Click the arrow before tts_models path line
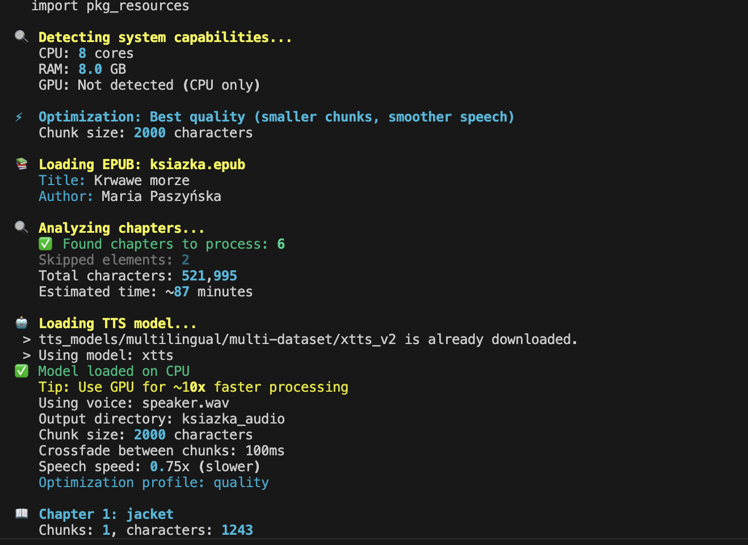Image resolution: width=748 pixels, height=545 pixels. click(x=27, y=339)
